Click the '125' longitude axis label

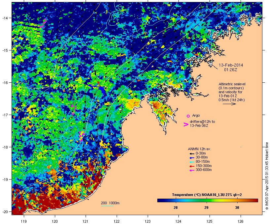210,221
